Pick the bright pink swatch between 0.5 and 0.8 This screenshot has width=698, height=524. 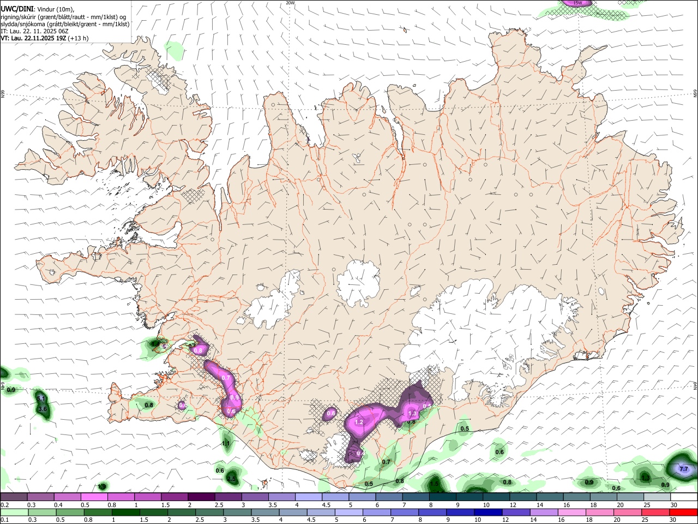pos(94,497)
